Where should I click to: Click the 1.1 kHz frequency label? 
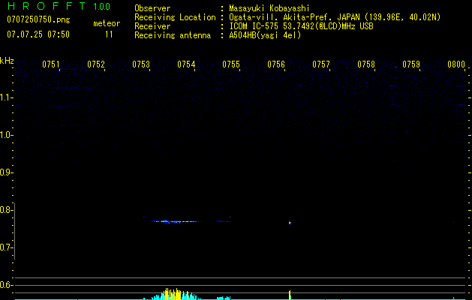tap(6, 97)
